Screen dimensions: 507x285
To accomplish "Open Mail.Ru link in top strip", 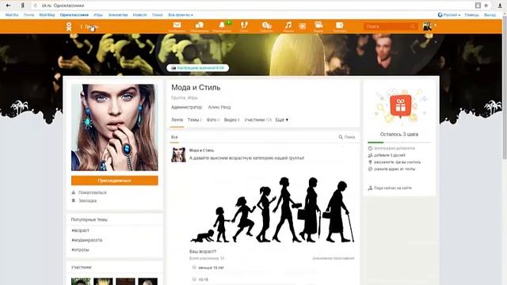I will pos(12,15).
